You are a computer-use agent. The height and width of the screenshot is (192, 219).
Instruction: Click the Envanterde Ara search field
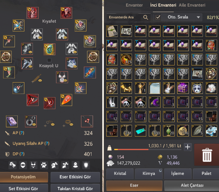(x=128, y=17)
